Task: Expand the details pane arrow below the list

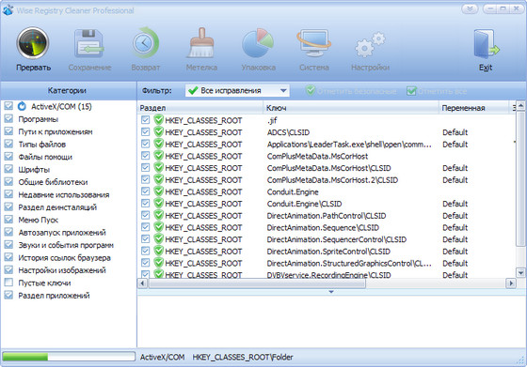Action: click(x=331, y=292)
